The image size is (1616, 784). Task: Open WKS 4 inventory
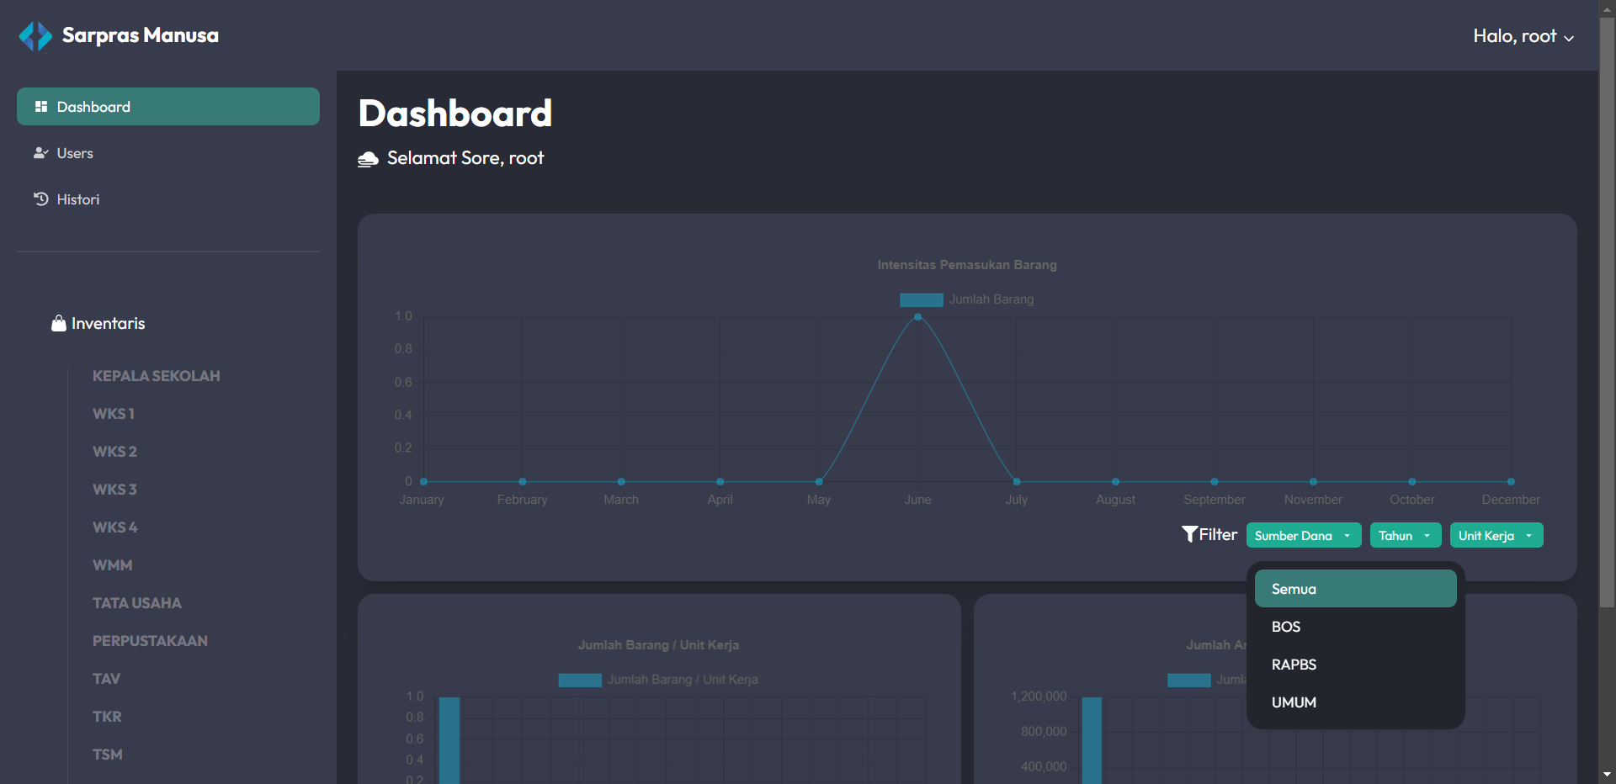point(114,527)
